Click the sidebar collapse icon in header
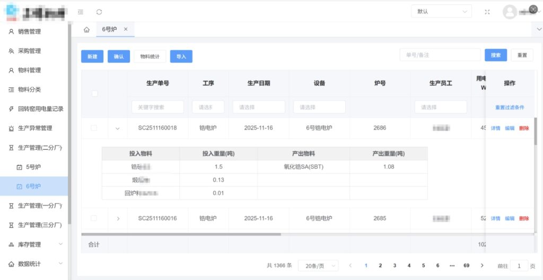Screen dimensions: 543x280 (x=81, y=12)
